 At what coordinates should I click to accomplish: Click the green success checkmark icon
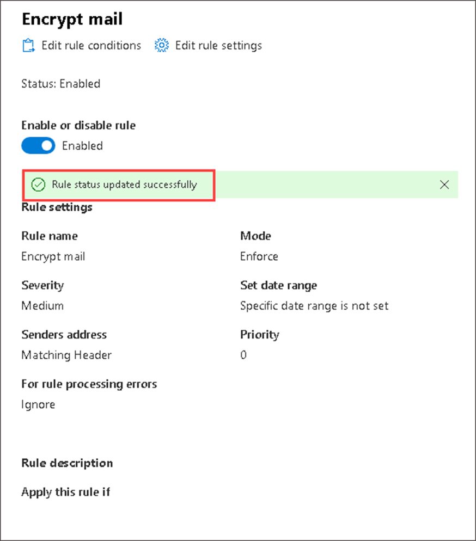click(38, 185)
